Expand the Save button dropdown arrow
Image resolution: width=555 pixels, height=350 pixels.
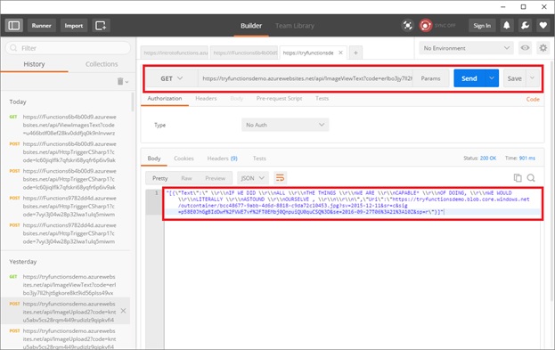coord(532,78)
